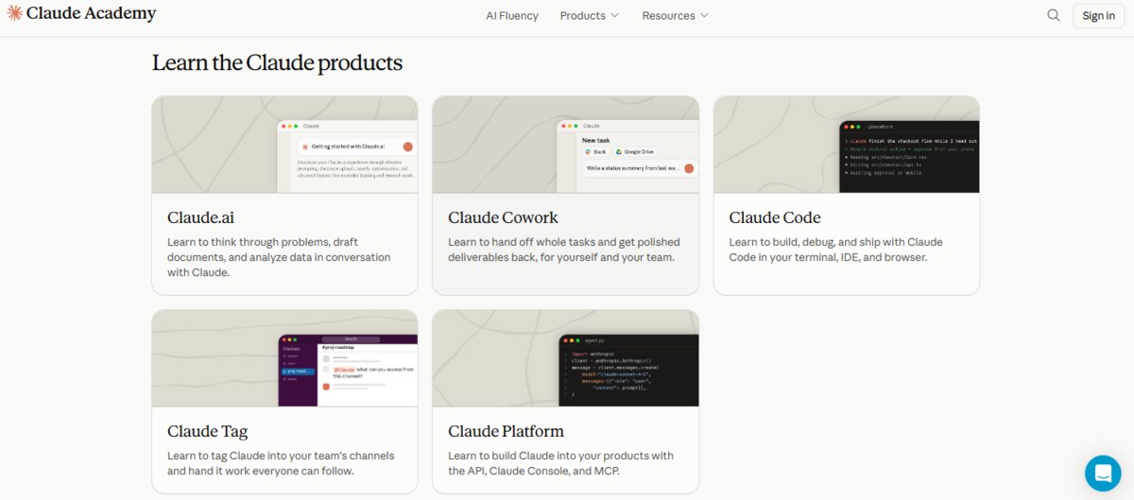This screenshot has width=1134, height=500.
Task: Click 'New task' label in Cowork preview
Action: tap(595, 139)
